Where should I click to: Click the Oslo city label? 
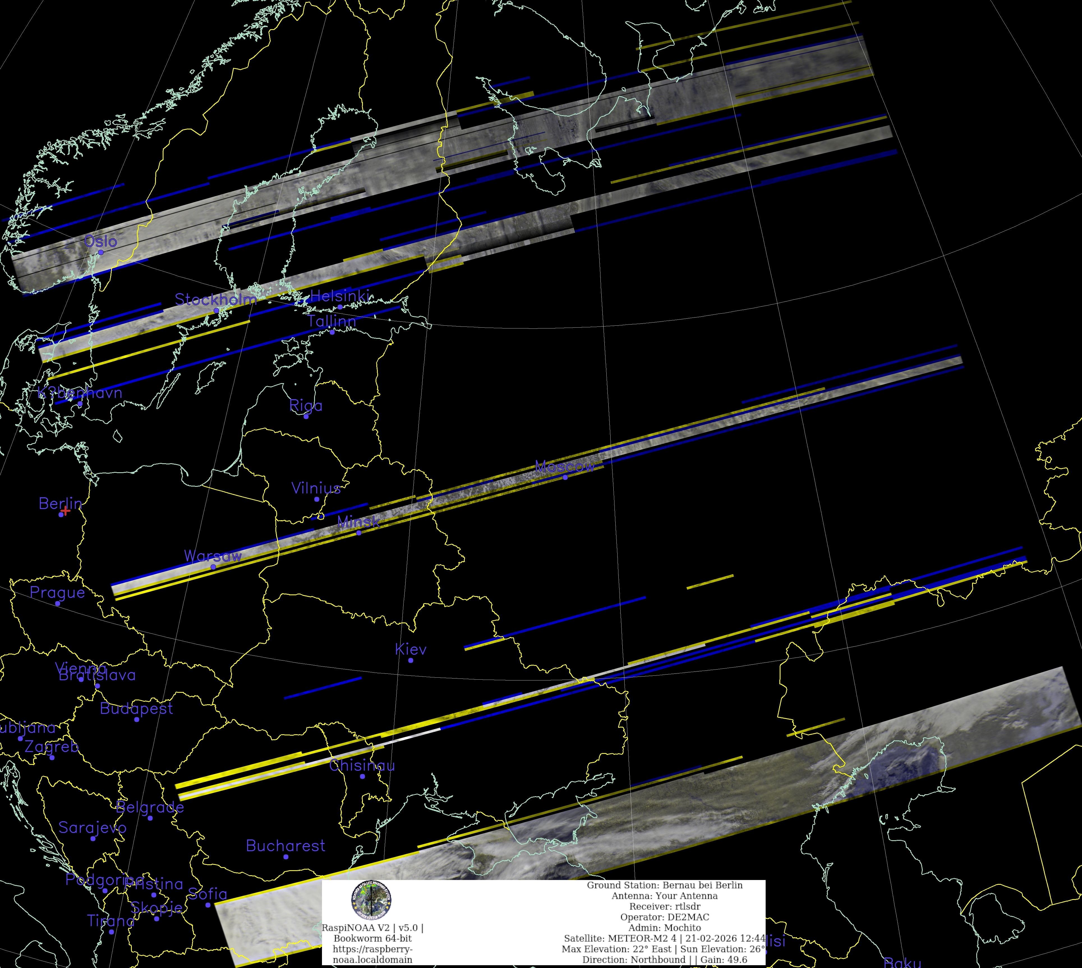pyautogui.click(x=101, y=241)
